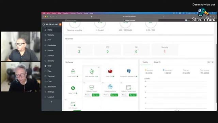Click the Safari back navigation arrow

point(57,17)
